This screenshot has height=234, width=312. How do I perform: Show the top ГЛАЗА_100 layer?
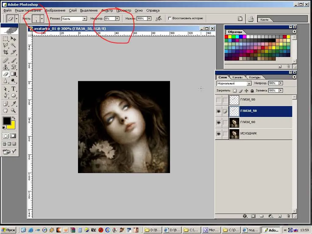pos(218,100)
